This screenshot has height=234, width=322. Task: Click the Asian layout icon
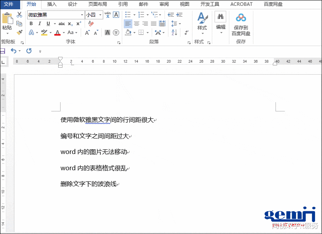point(158,32)
